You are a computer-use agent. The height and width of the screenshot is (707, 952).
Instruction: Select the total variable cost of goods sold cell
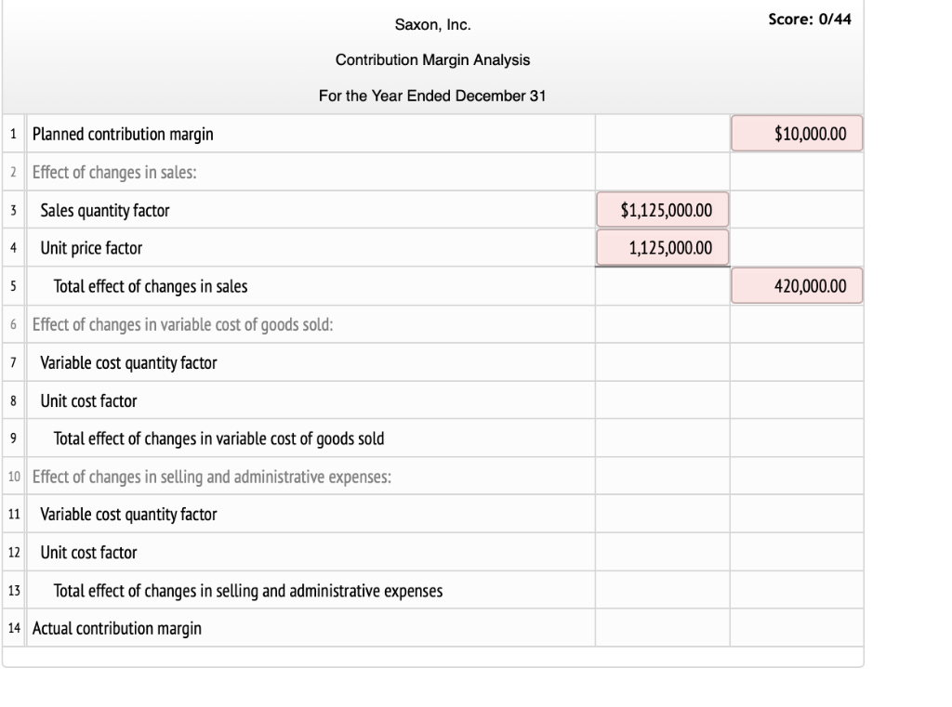[x=795, y=438]
